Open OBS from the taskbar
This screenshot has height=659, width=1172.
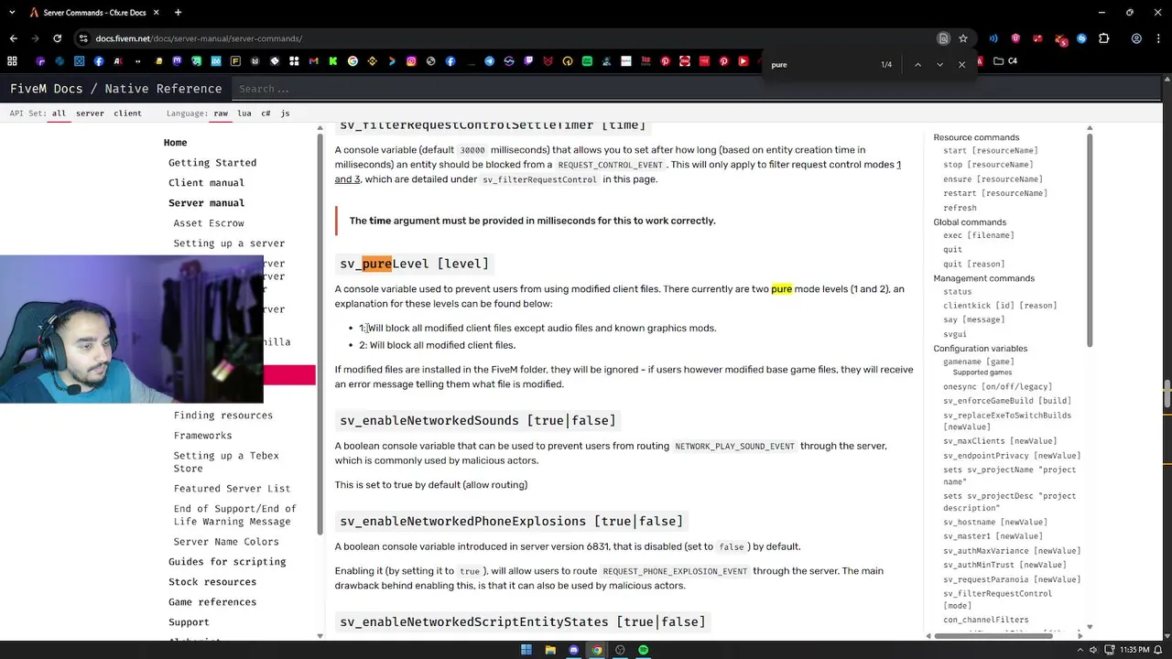click(x=620, y=650)
